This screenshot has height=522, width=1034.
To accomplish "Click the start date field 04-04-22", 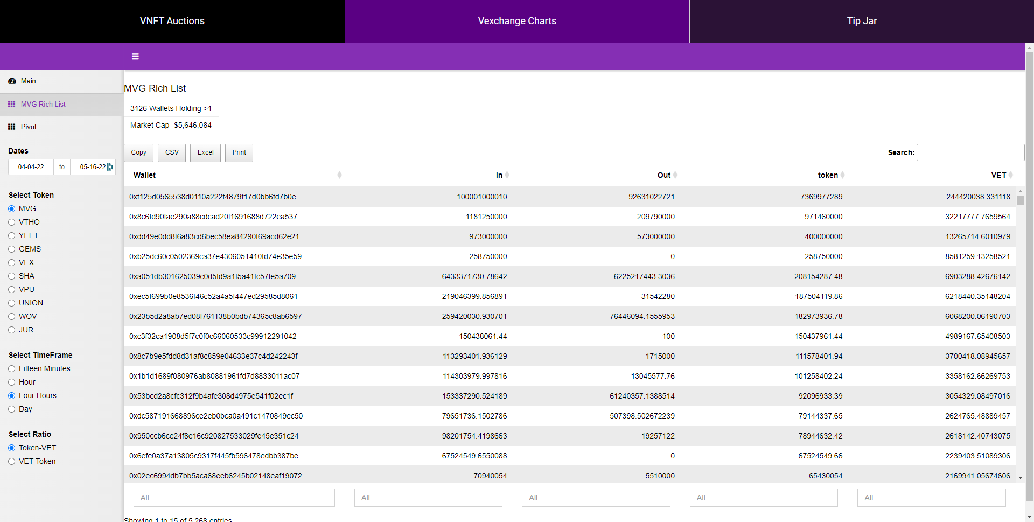I will click(x=31, y=167).
